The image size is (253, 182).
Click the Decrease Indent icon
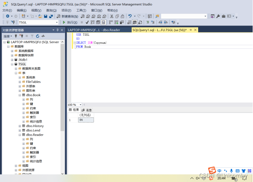pos(160,22)
